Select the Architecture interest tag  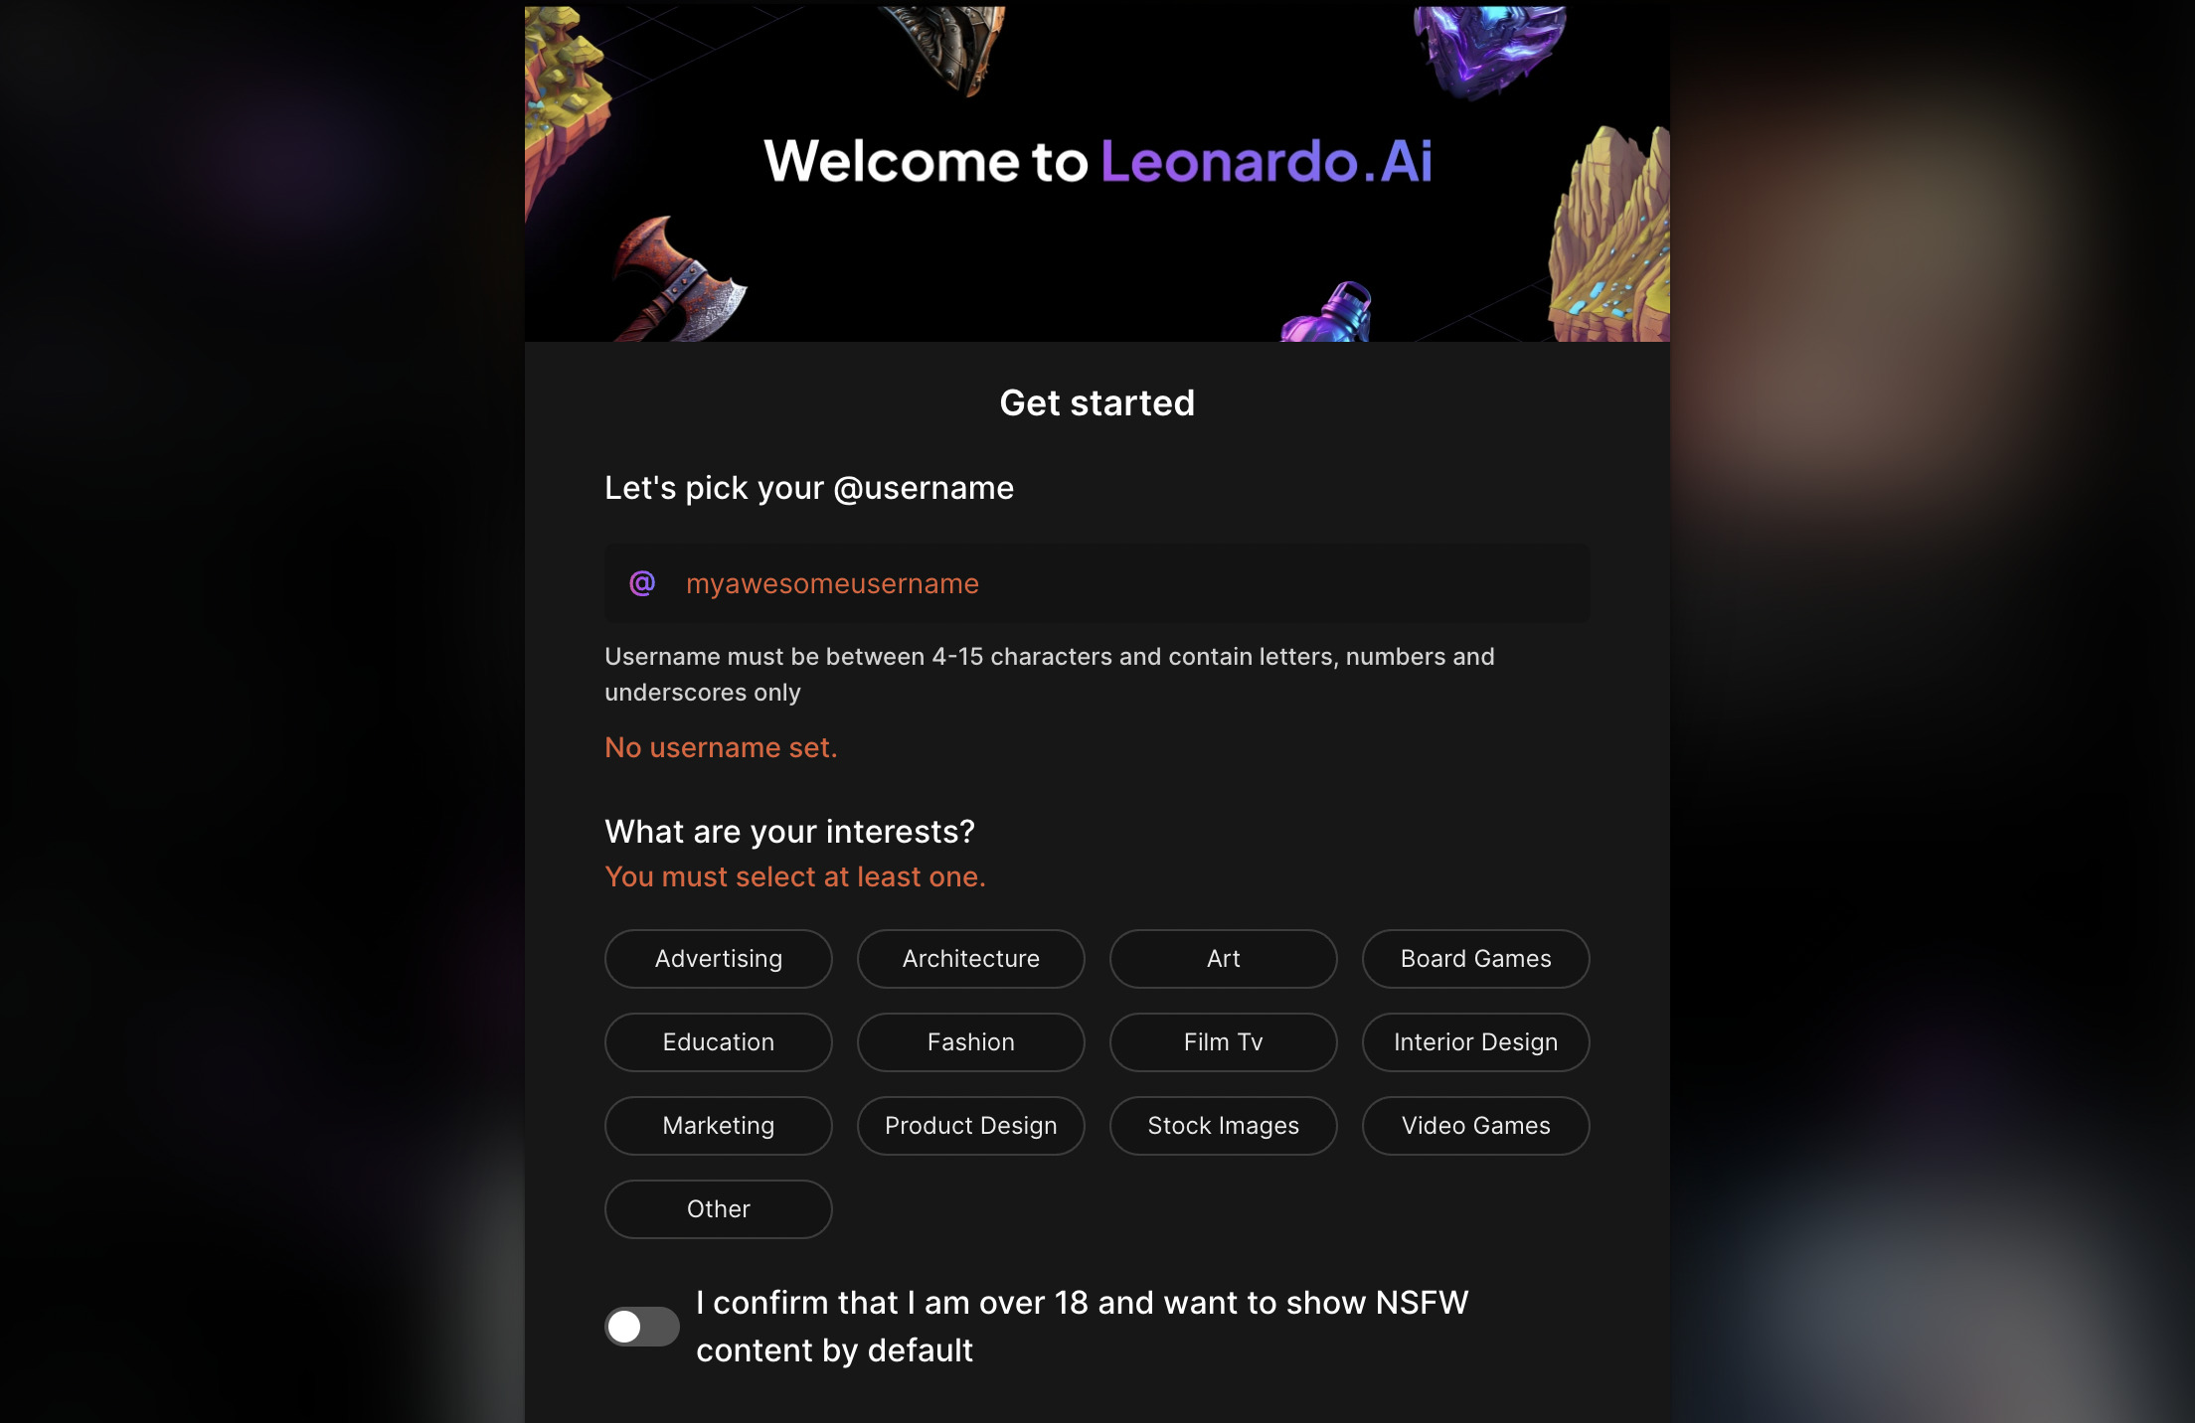coord(971,959)
